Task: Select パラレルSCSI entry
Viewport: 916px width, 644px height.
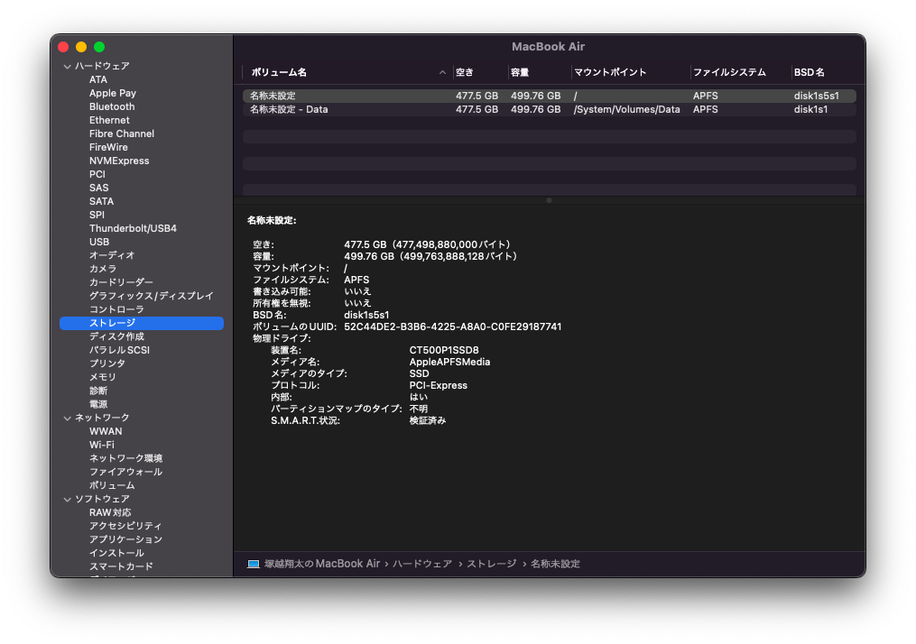Action: point(119,350)
